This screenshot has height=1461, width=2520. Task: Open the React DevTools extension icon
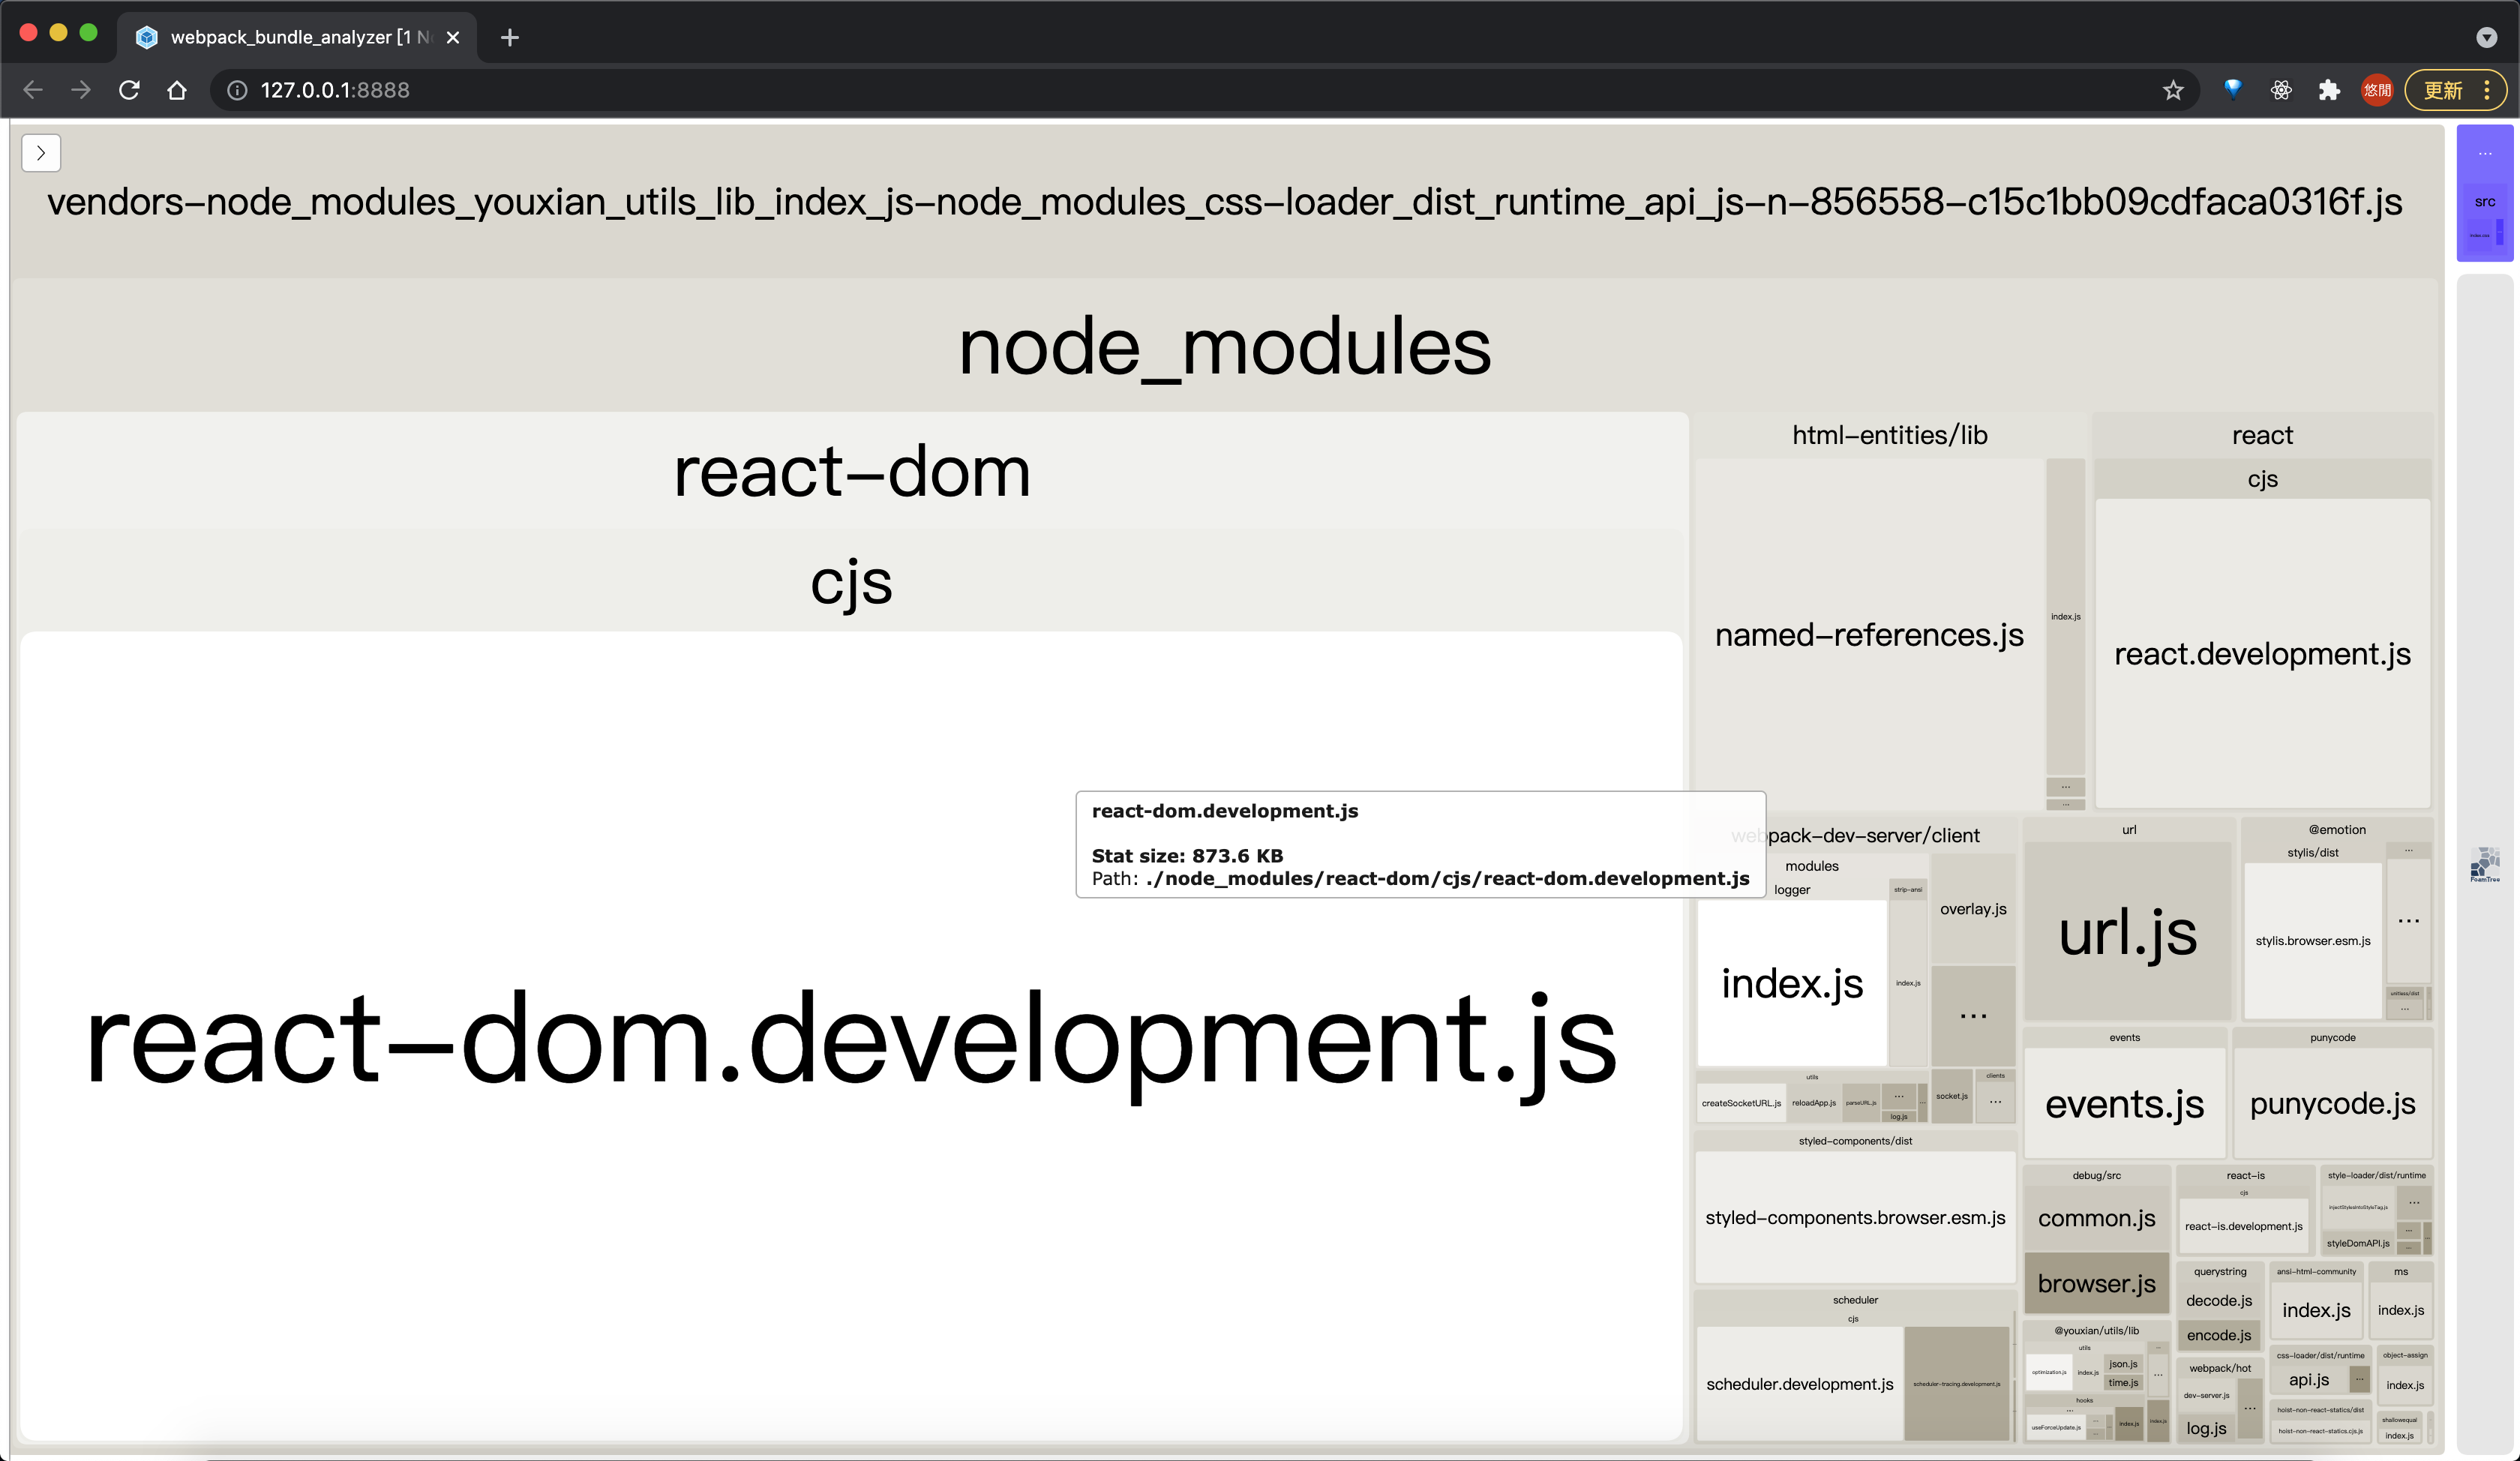click(x=2281, y=90)
